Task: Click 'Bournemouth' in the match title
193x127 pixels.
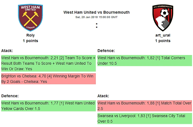Action: (x=117, y=12)
